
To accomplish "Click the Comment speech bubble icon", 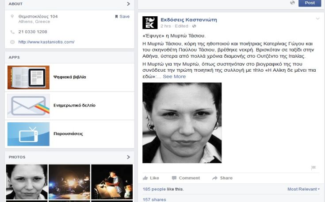I will (174, 178).
